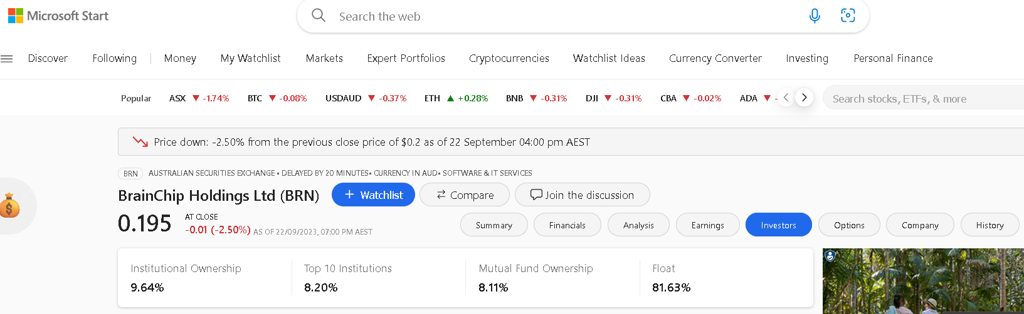This screenshot has width=1024, height=314.
Task: Click the magnifier search icon
Action: pos(319,16)
